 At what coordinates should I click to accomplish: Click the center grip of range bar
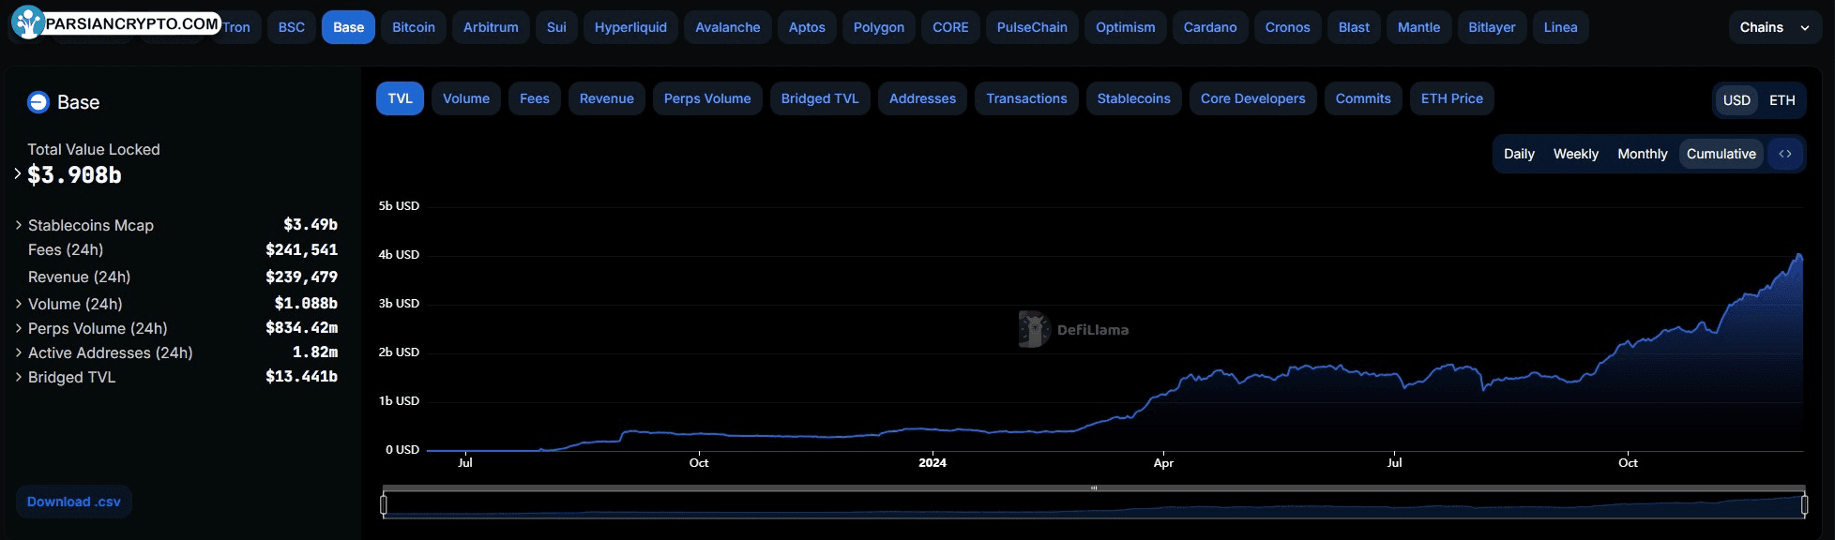pyautogui.click(x=1094, y=488)
